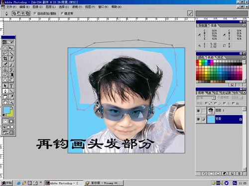Jump to ImageReady button in toolbox
The height and width of the screenshot is (186, 249).
tap(8, 132)
